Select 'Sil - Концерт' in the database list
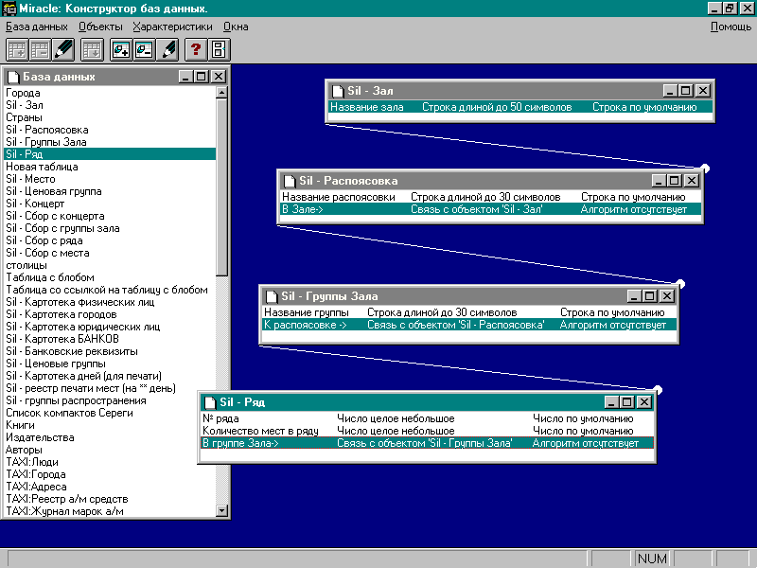The width and height of the screenshot is (757, 568). tap(35, 204)
